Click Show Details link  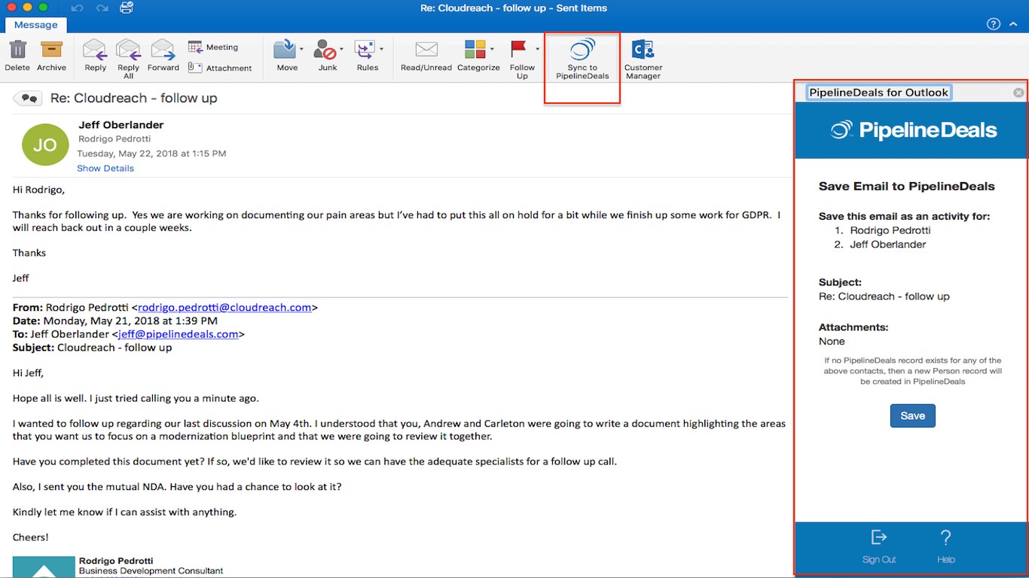click(x=105, y=168)
